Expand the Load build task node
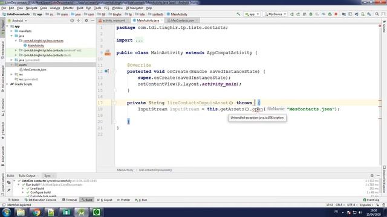387x217 pixels. click(x=23, y=189)
